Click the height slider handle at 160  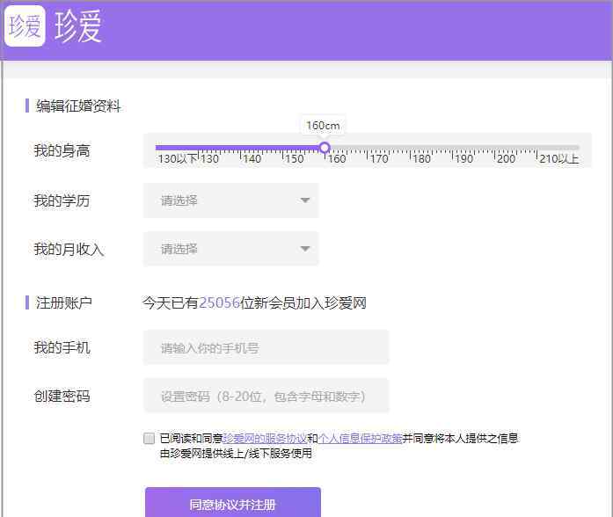[325, 148]
